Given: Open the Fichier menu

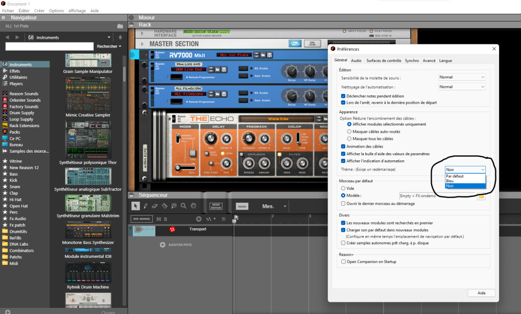Looking at the screenshot, I should tap(8, 11).
